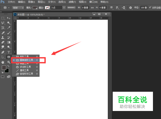
Task: Open the Edit menu
Action: (22, 2)
